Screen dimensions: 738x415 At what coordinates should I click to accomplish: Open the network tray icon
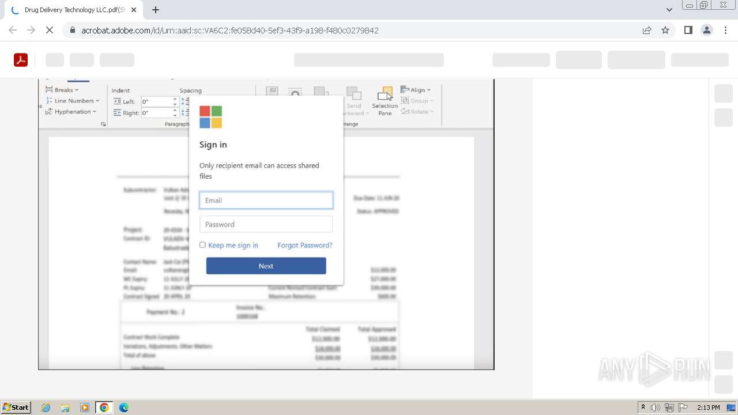click(669, 408)
